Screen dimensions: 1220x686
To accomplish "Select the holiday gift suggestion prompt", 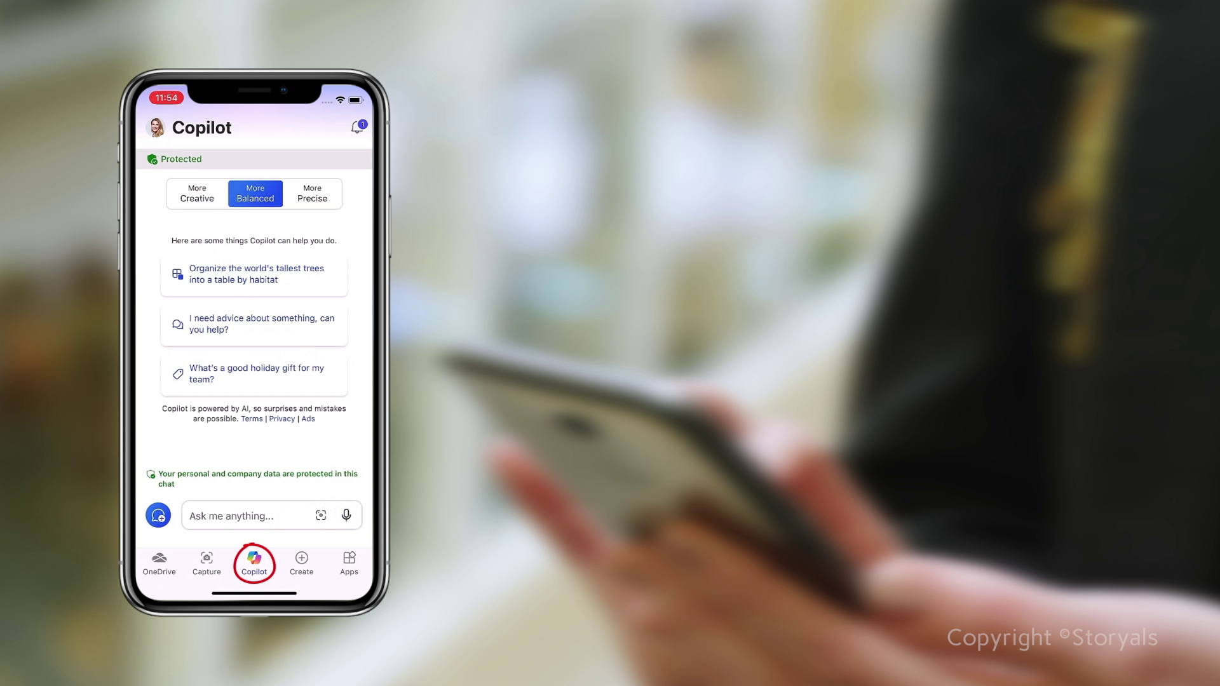I will [254, 373].
